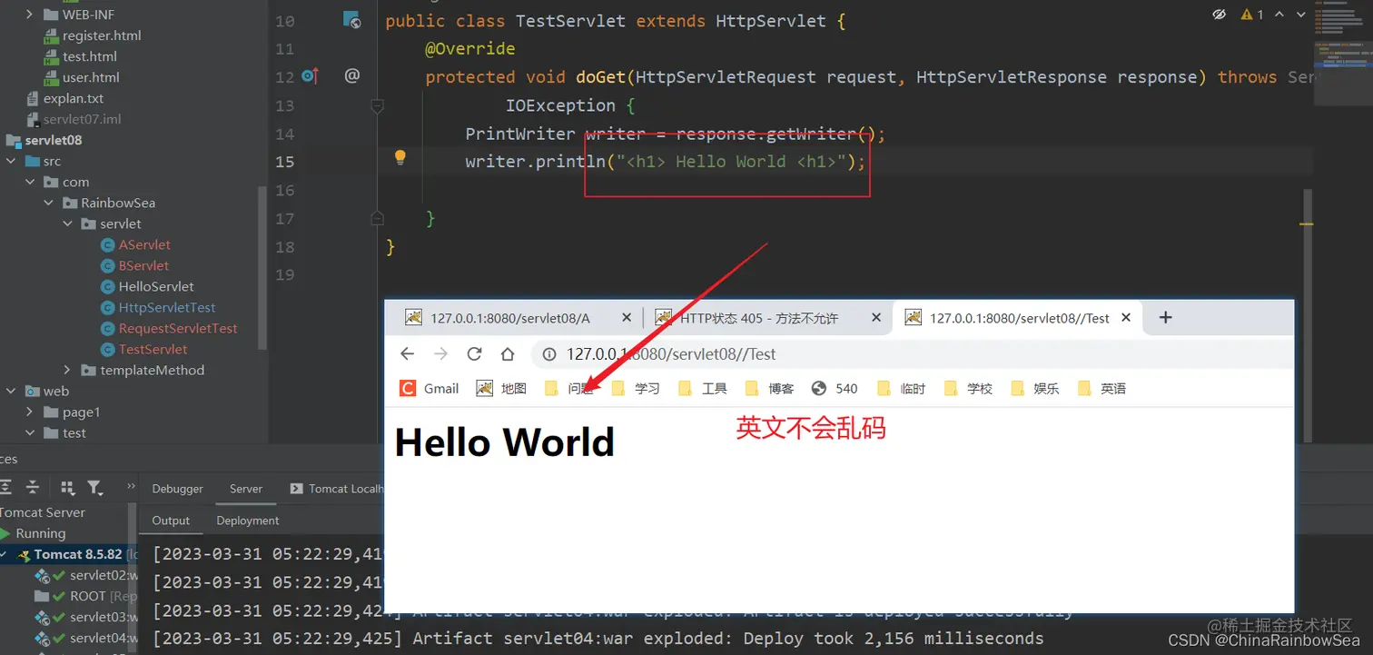This screenshot has height=655, width=1373.
Task: Open the Filter dropdown in Services toolbar
Action: pyautogui.click(x=95, y=487)
